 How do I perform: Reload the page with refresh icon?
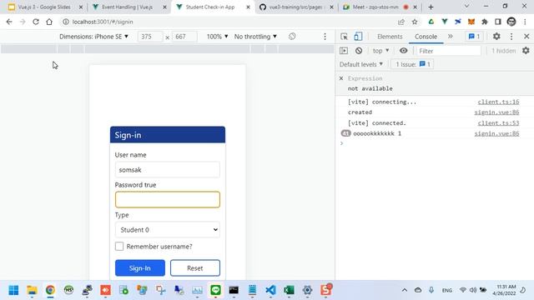[x=36, y=22]
